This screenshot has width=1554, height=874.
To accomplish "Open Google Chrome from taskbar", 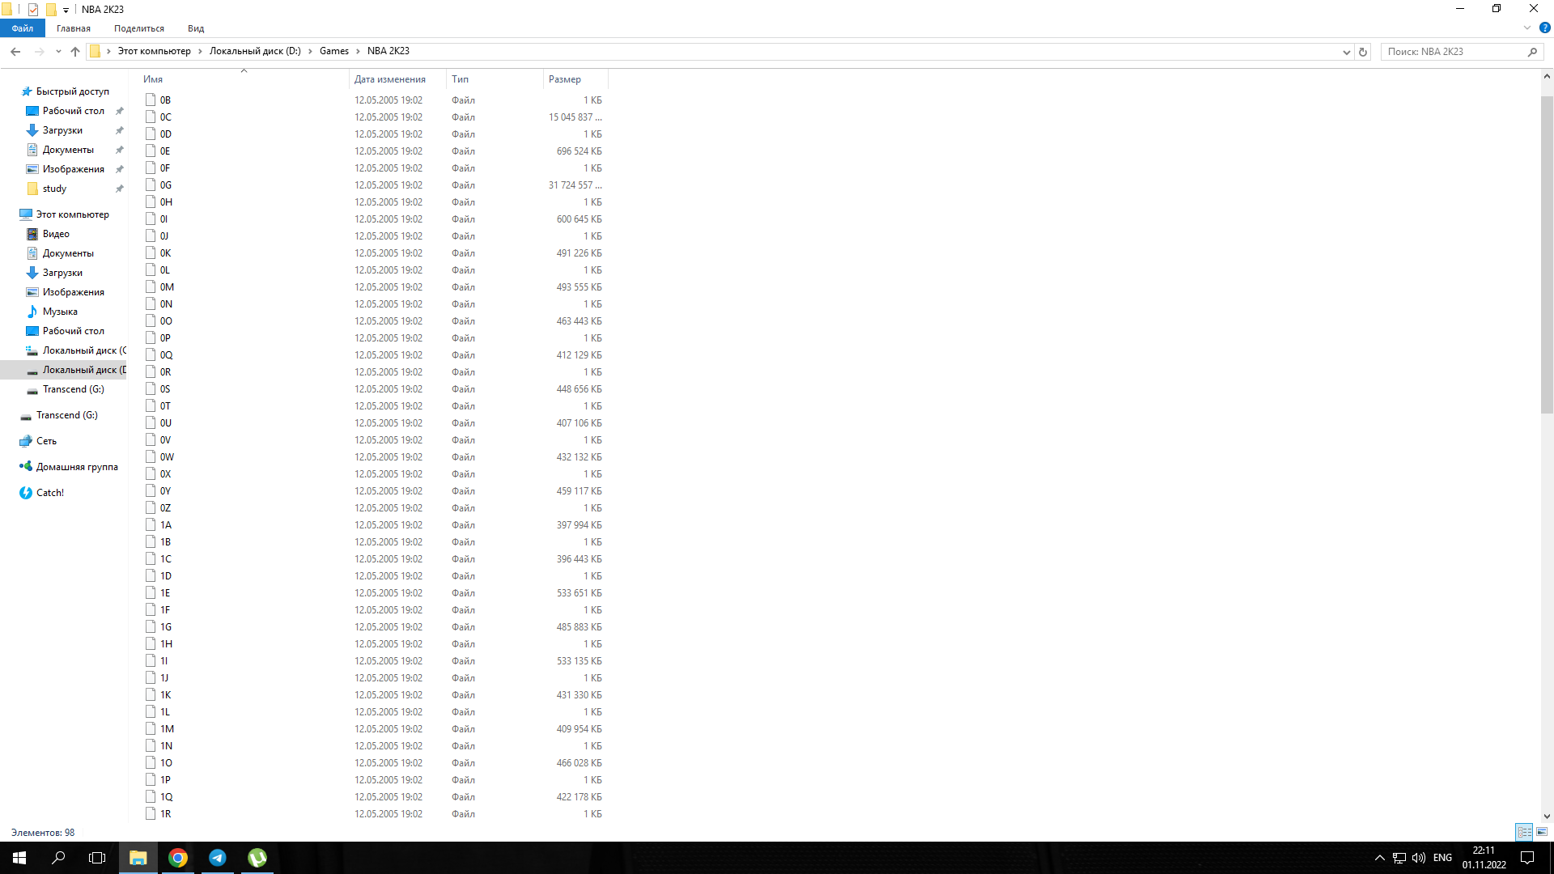I will pos(178,858).
